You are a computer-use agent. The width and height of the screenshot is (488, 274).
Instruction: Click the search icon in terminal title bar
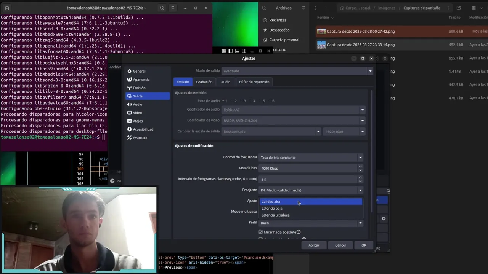(162, 8)
